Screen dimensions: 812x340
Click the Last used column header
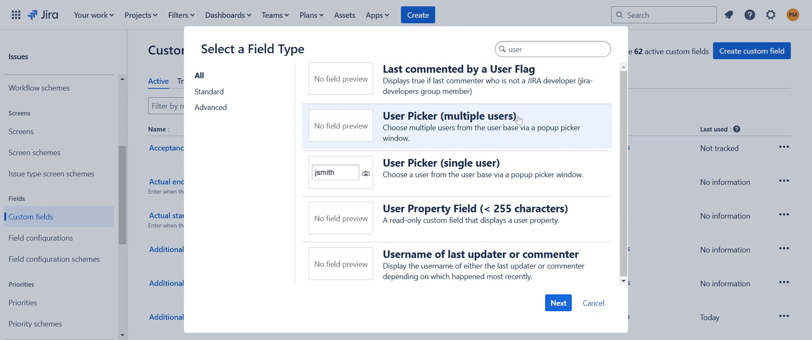point(714,129)
